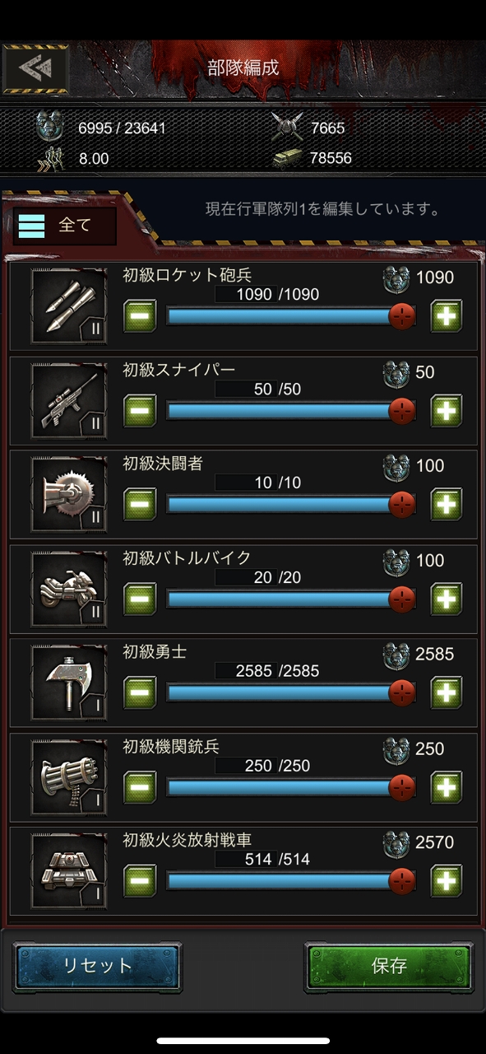Decrease 初級勇士 count with minus
Viewport: 486px width, 1054px height.
(x=140, y=693)
